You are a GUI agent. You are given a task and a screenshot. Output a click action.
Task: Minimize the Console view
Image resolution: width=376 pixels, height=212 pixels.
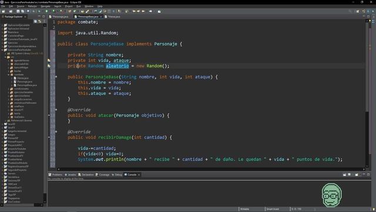364,175
